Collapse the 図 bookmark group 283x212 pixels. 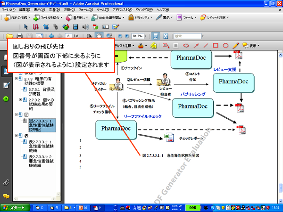16,114
